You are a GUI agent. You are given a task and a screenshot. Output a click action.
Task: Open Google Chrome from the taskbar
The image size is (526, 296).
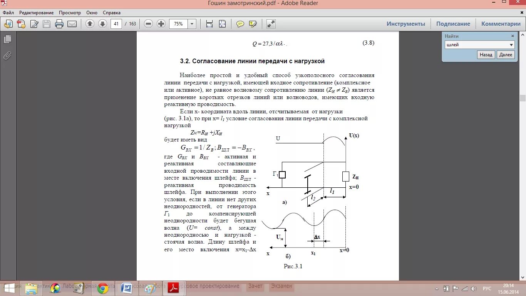[x=102, y=288]
